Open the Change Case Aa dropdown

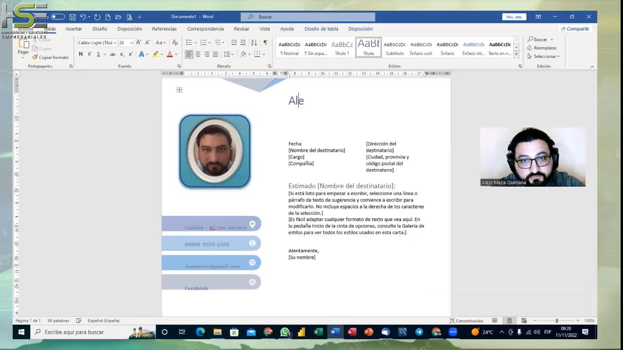[x=161, y=42]
